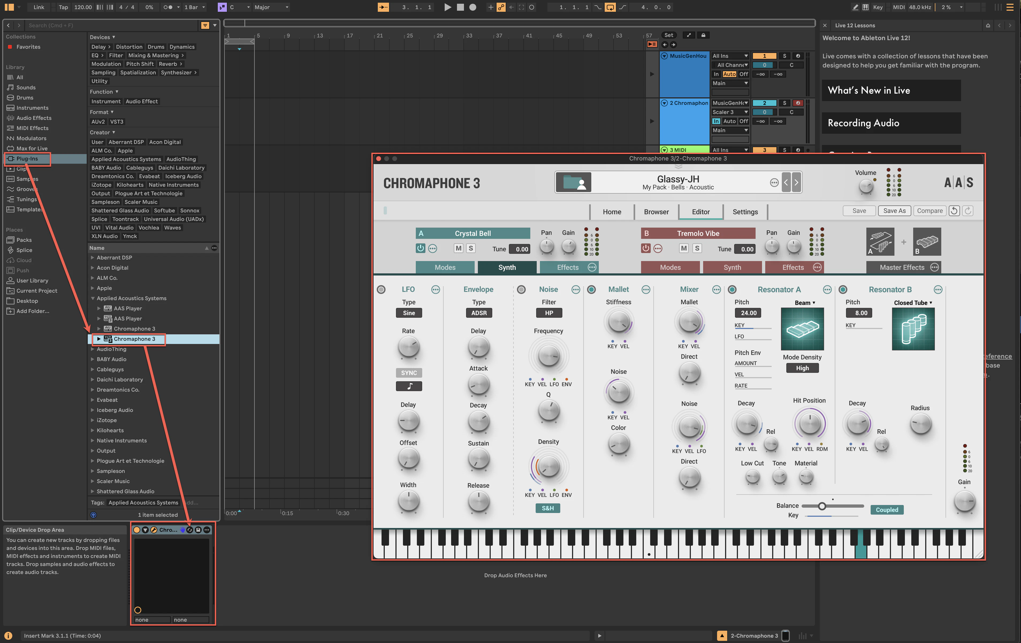Open Mode Density High dropdown
Viewport: 1021px width, 643px height.
(x=802, y=368)
